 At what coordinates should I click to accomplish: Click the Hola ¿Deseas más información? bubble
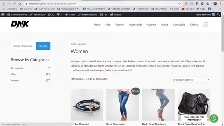tap(194, 118)
